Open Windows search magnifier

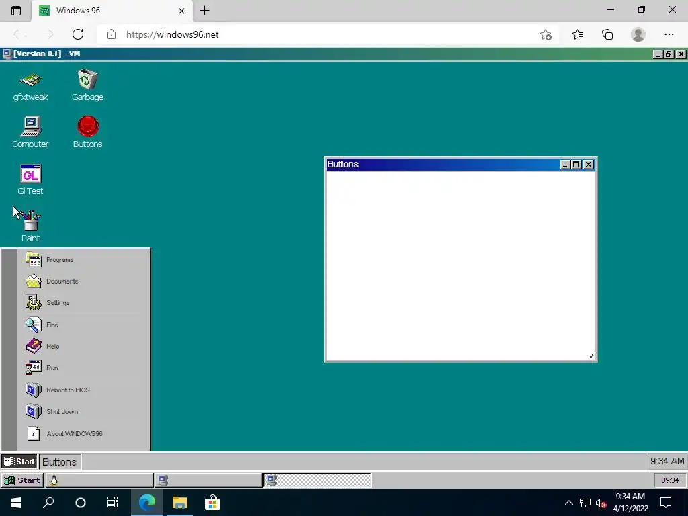[48, 503]
